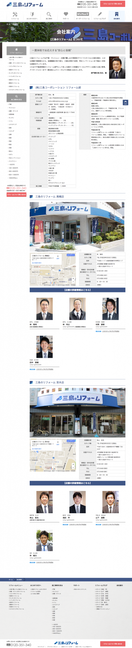Open サイトマップ link at the page bottom
This screenshot has width=132, height=648.
[40, 646]
